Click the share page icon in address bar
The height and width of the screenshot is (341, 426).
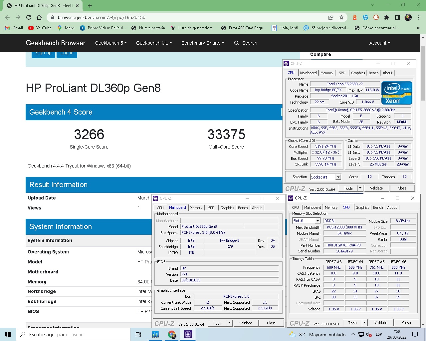(330, 17)
